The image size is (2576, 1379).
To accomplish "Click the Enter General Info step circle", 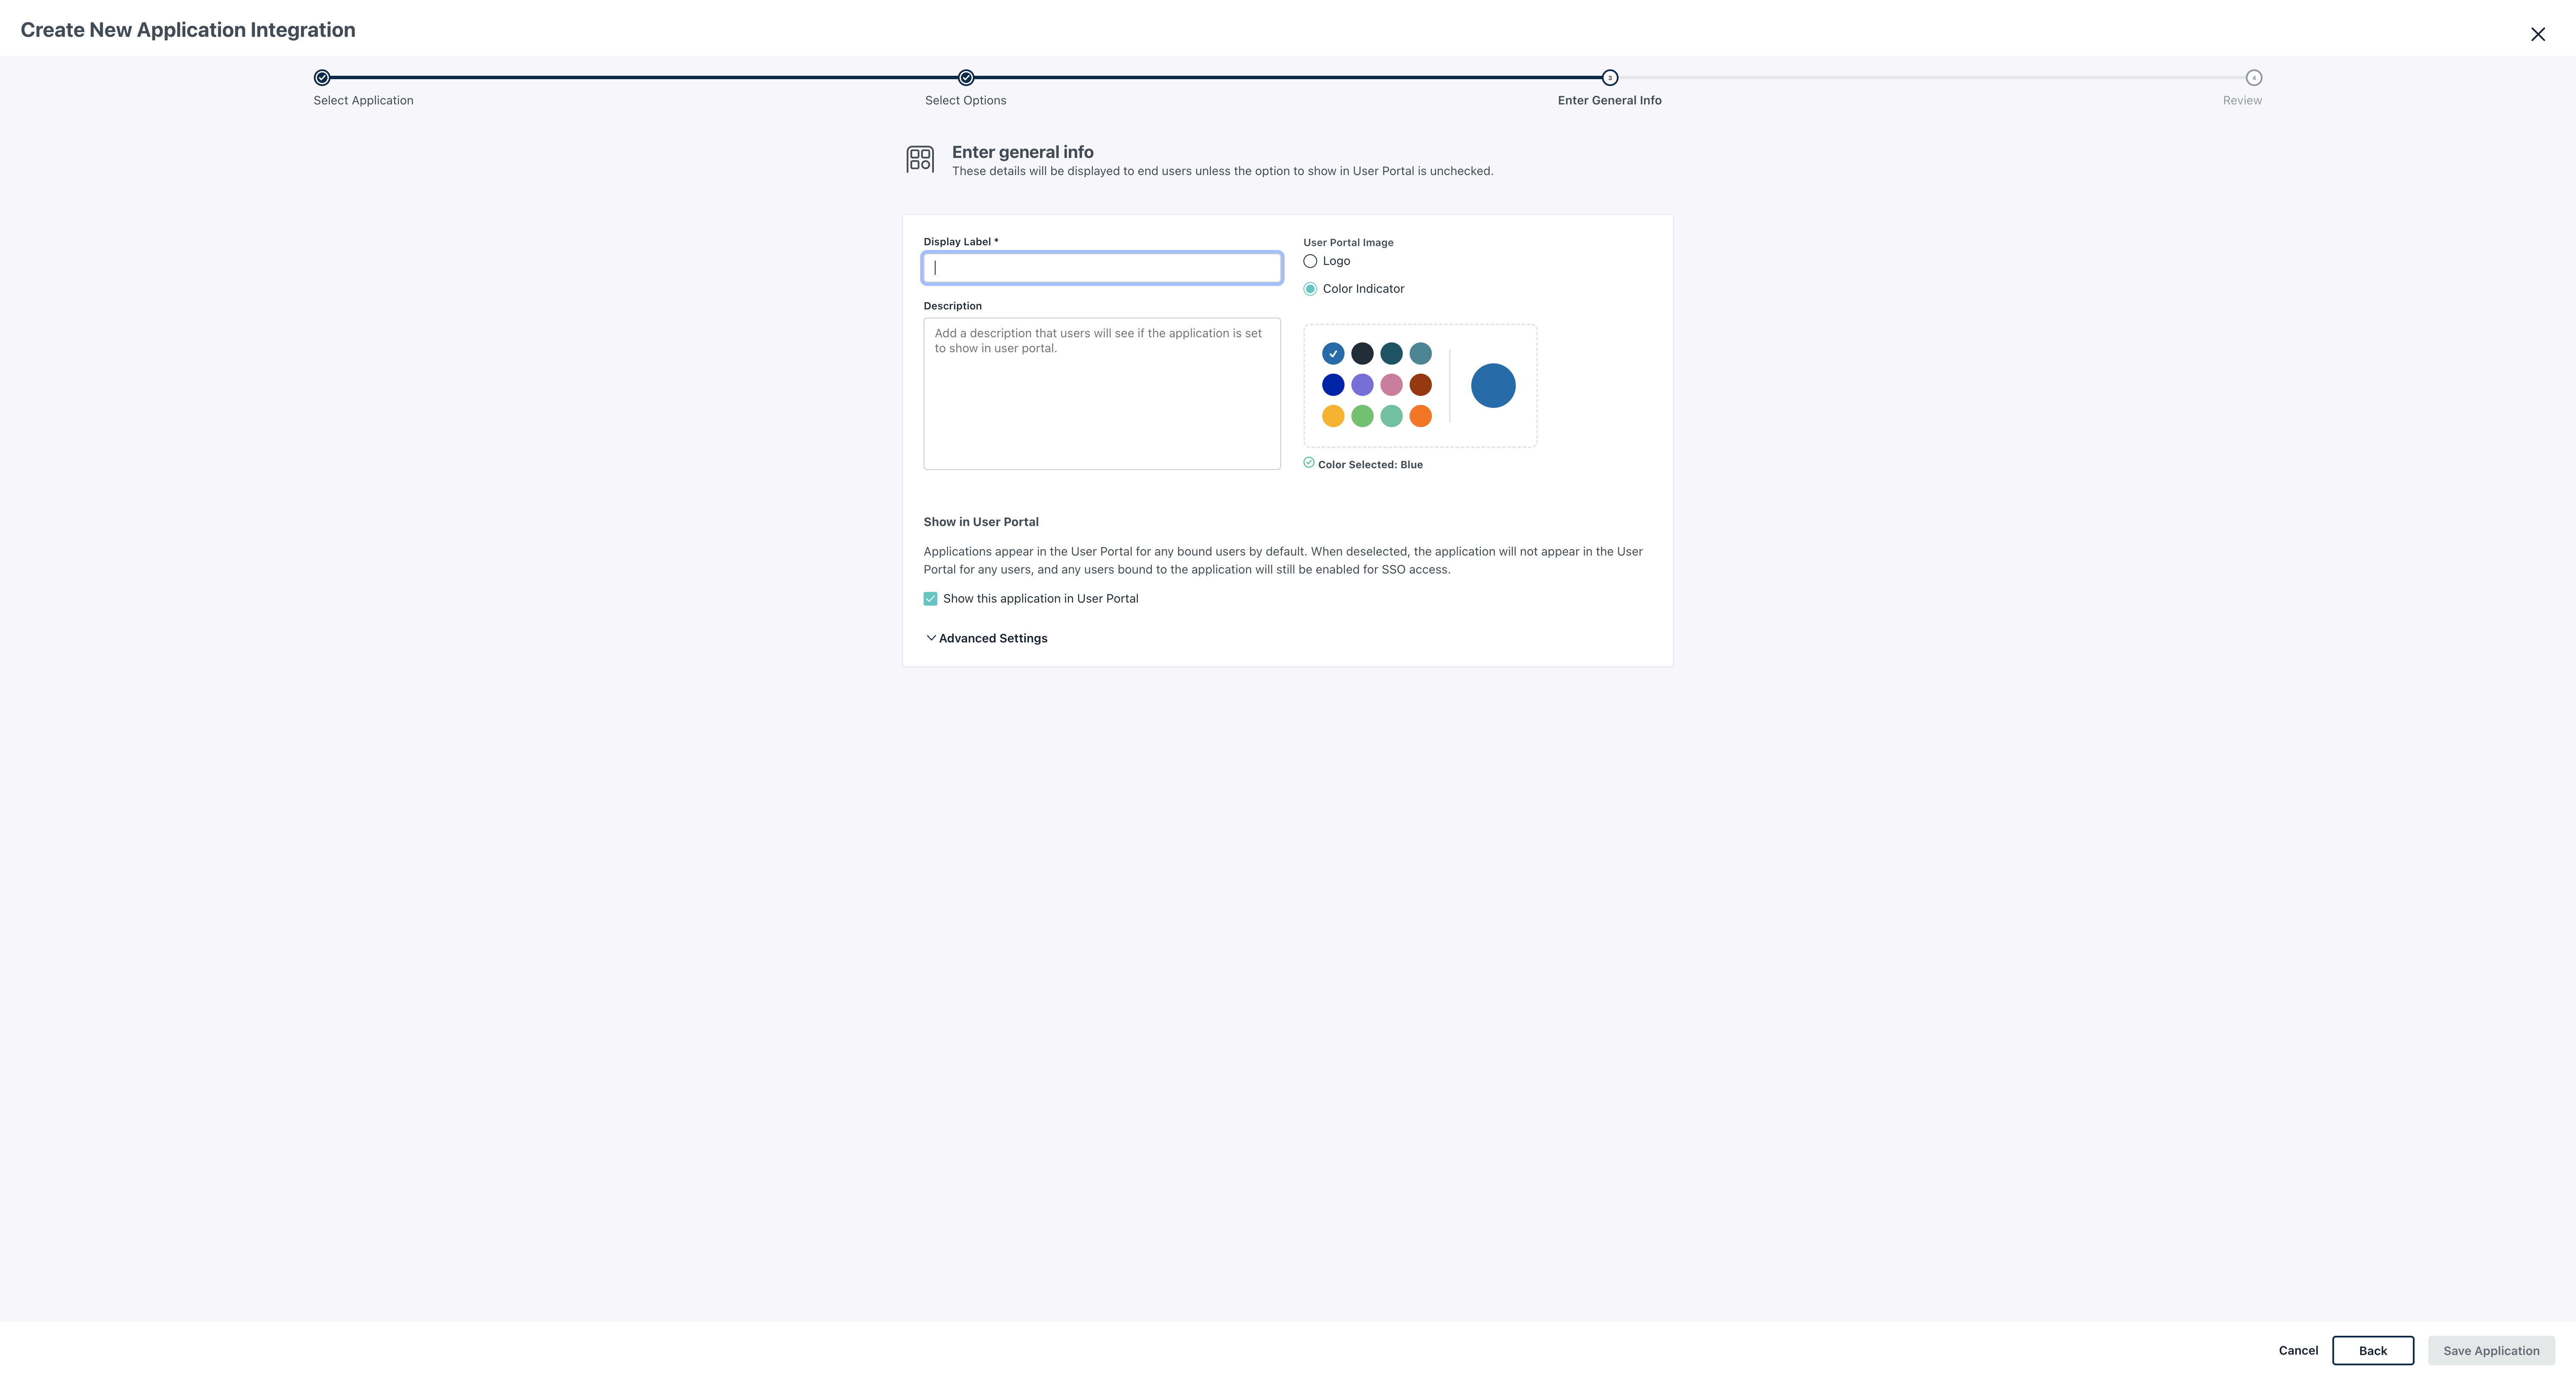I will pos(1610,78).
